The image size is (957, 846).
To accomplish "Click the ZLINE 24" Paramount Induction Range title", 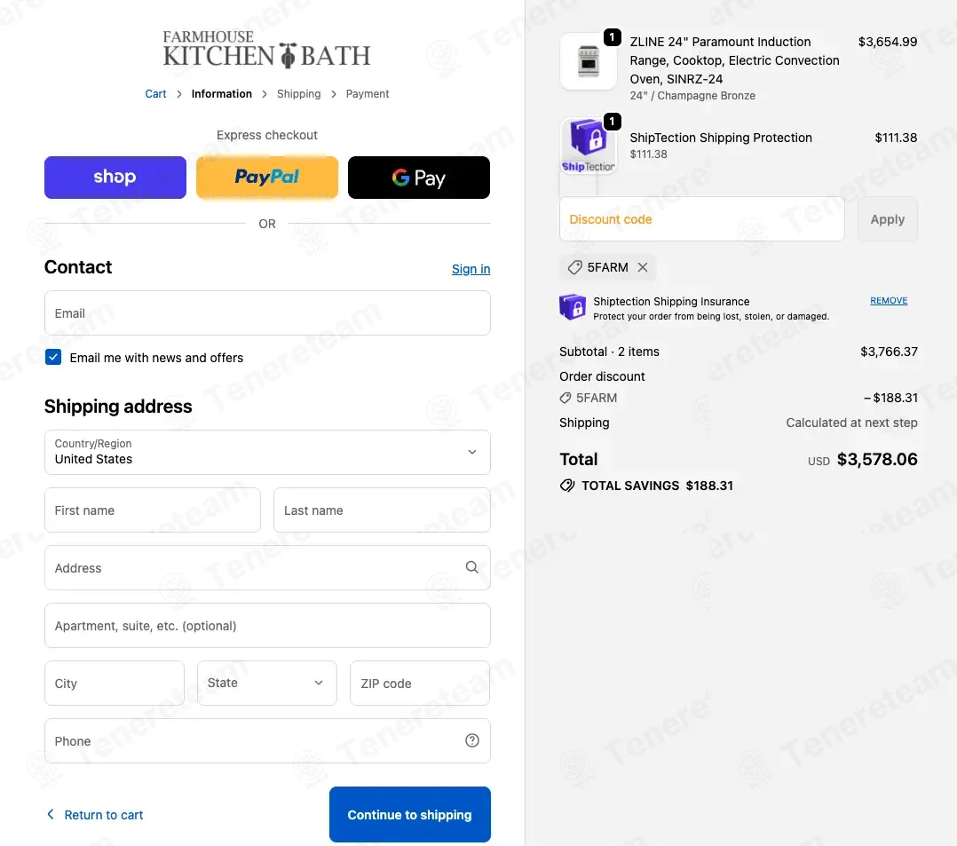I will point(735,60).
